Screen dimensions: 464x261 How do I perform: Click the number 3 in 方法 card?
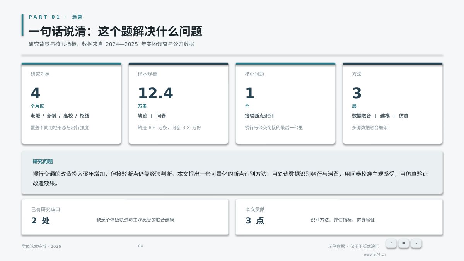[357, 94]
